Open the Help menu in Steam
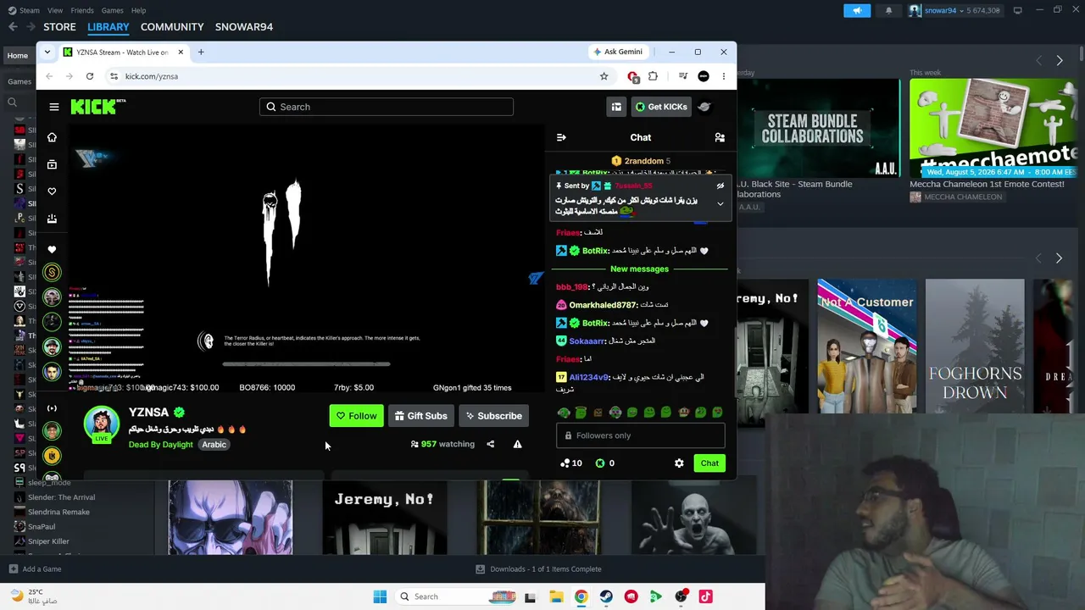 pos(138,10)
